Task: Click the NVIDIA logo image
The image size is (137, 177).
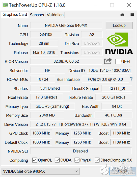Action: 119,43
